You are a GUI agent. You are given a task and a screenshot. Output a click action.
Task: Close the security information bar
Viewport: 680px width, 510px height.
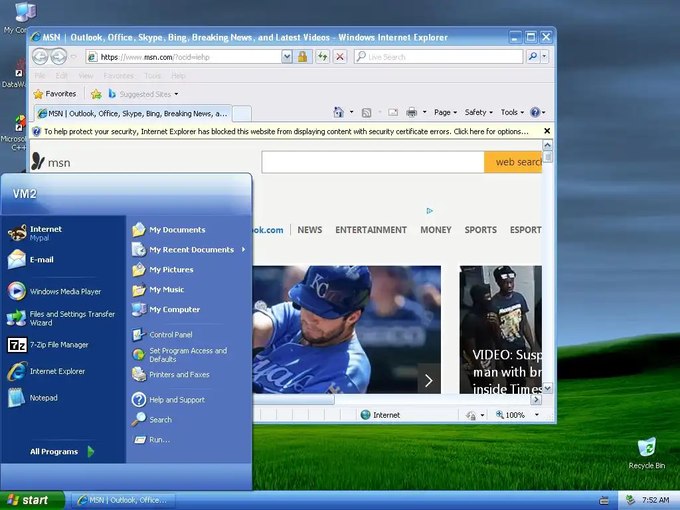[547, 131]
